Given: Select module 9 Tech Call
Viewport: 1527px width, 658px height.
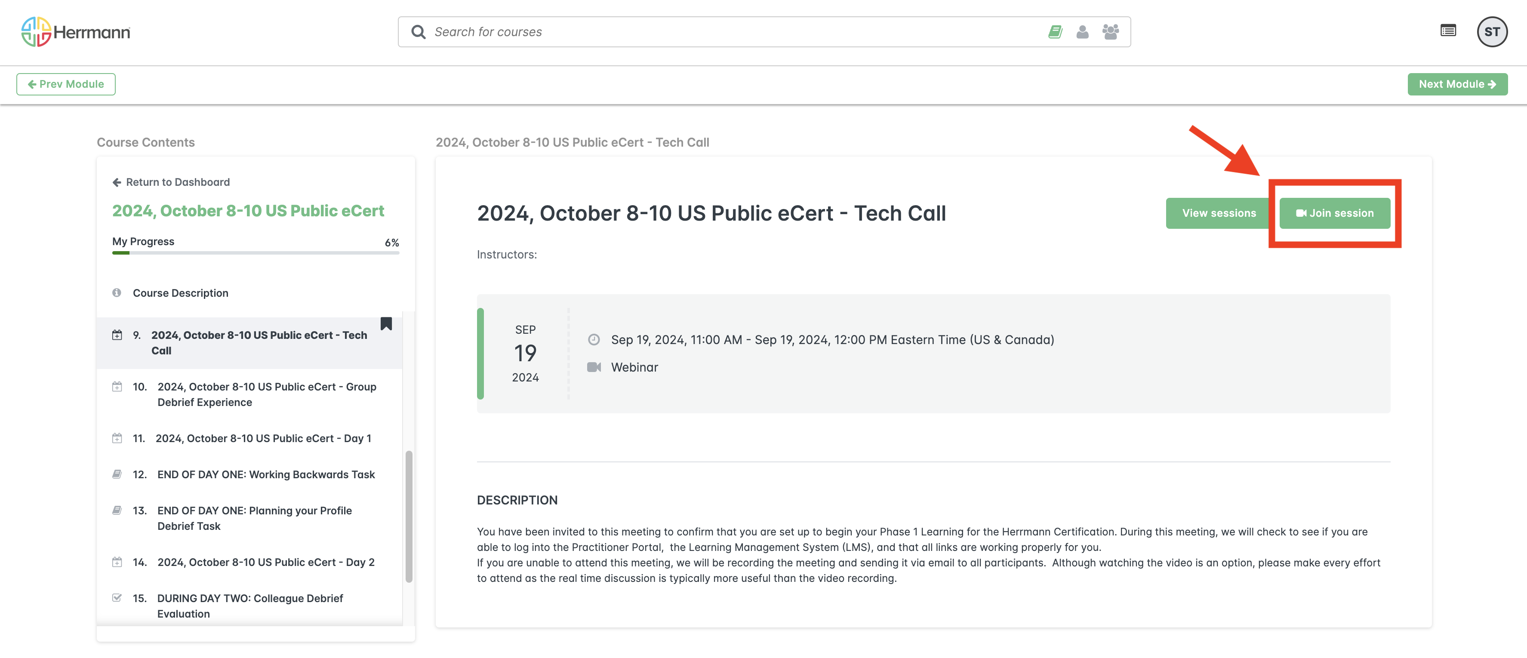Looking at the screenshot, I should pyautogui.click(x=249, y=343).
